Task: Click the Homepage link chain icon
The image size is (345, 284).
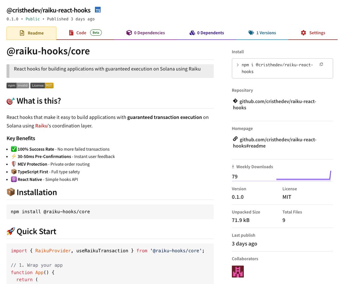Action: coord(235,139)
